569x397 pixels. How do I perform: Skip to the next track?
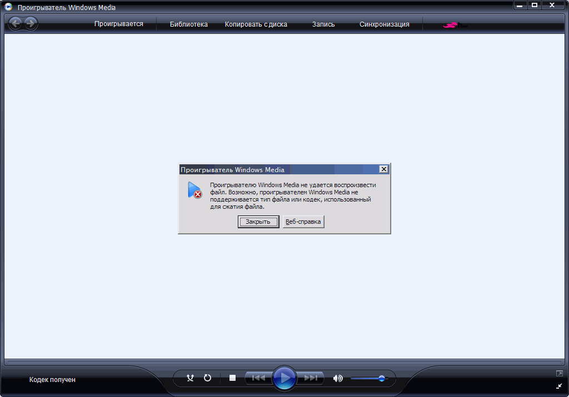(x=311, y=378)
